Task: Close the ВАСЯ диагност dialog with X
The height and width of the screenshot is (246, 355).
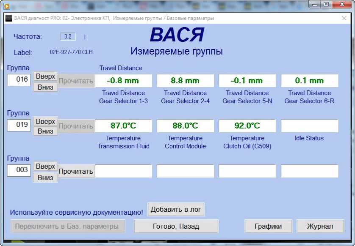Action: click(344, 18)
